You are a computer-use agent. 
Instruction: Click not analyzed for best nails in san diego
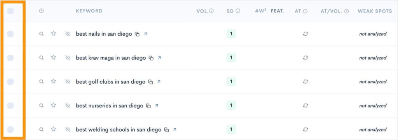373,34
